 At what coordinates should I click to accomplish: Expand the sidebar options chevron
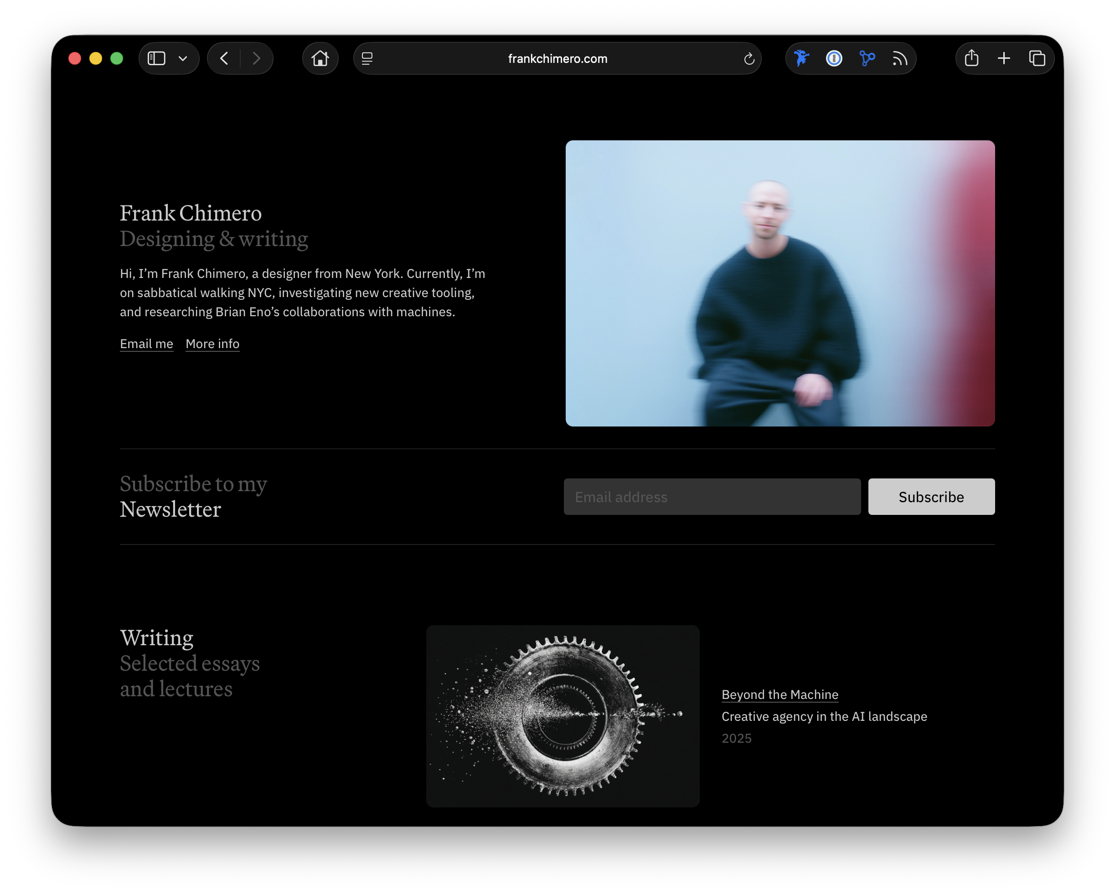click(182, 58)
